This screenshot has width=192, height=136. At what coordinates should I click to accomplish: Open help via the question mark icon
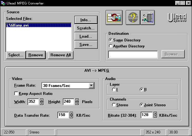(x=133, y=18)
